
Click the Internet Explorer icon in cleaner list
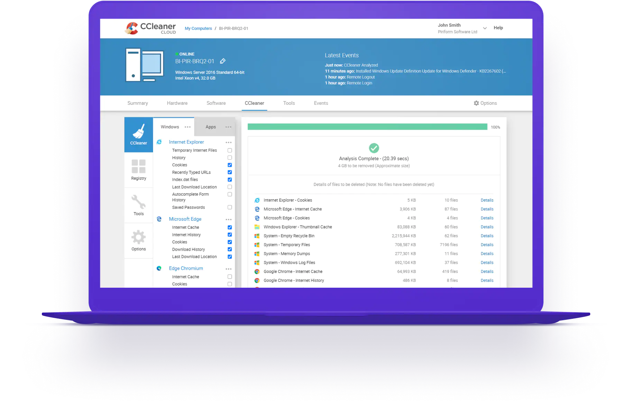(159, 142)
